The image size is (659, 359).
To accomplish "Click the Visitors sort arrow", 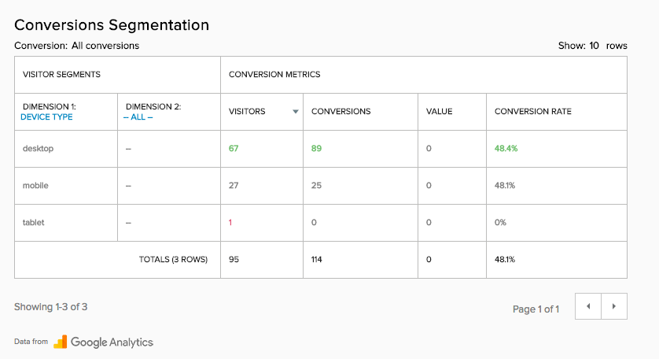I will point(296,112).
